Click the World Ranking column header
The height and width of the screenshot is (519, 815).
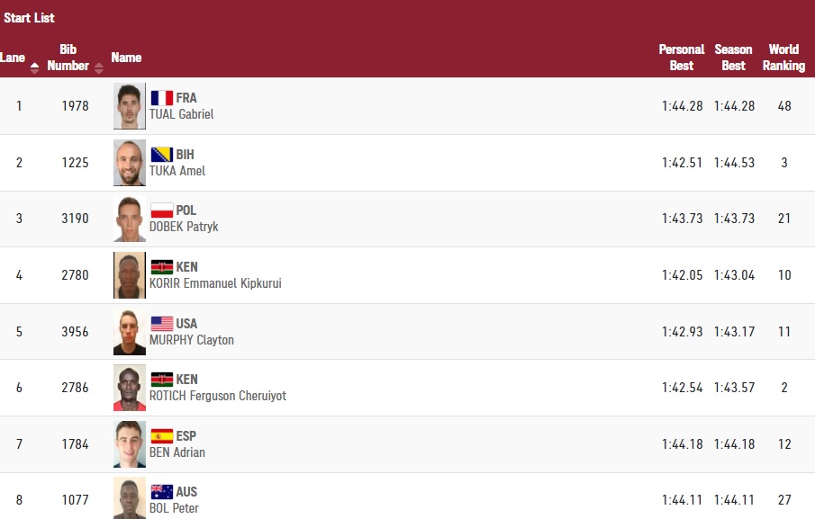(783, 58)
